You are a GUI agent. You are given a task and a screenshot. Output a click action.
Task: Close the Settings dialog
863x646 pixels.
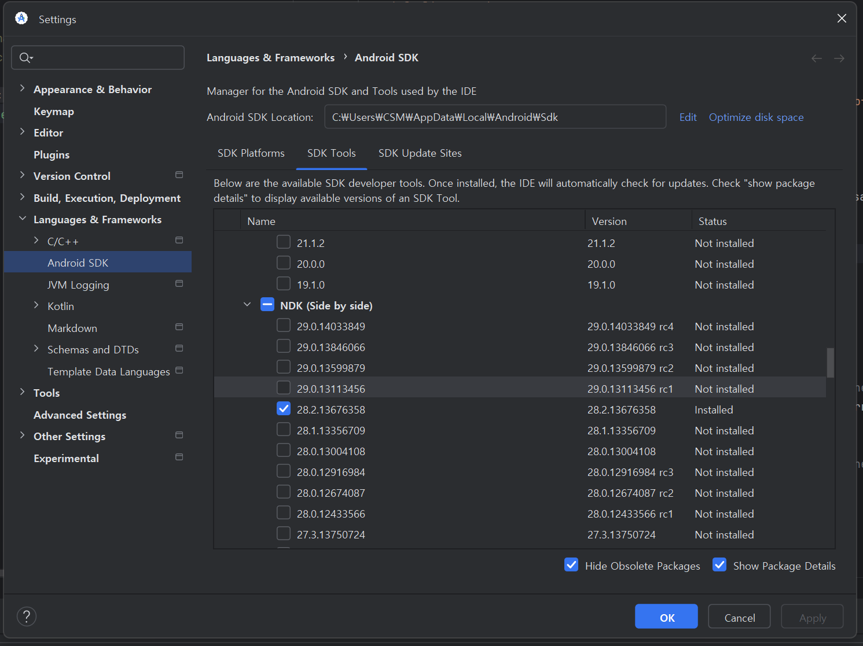coord(842,19)
